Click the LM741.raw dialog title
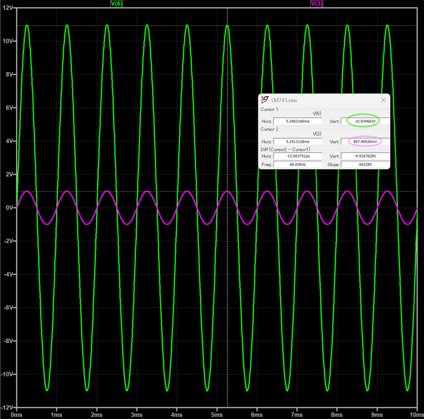424x419 pixels. [284, 100]
